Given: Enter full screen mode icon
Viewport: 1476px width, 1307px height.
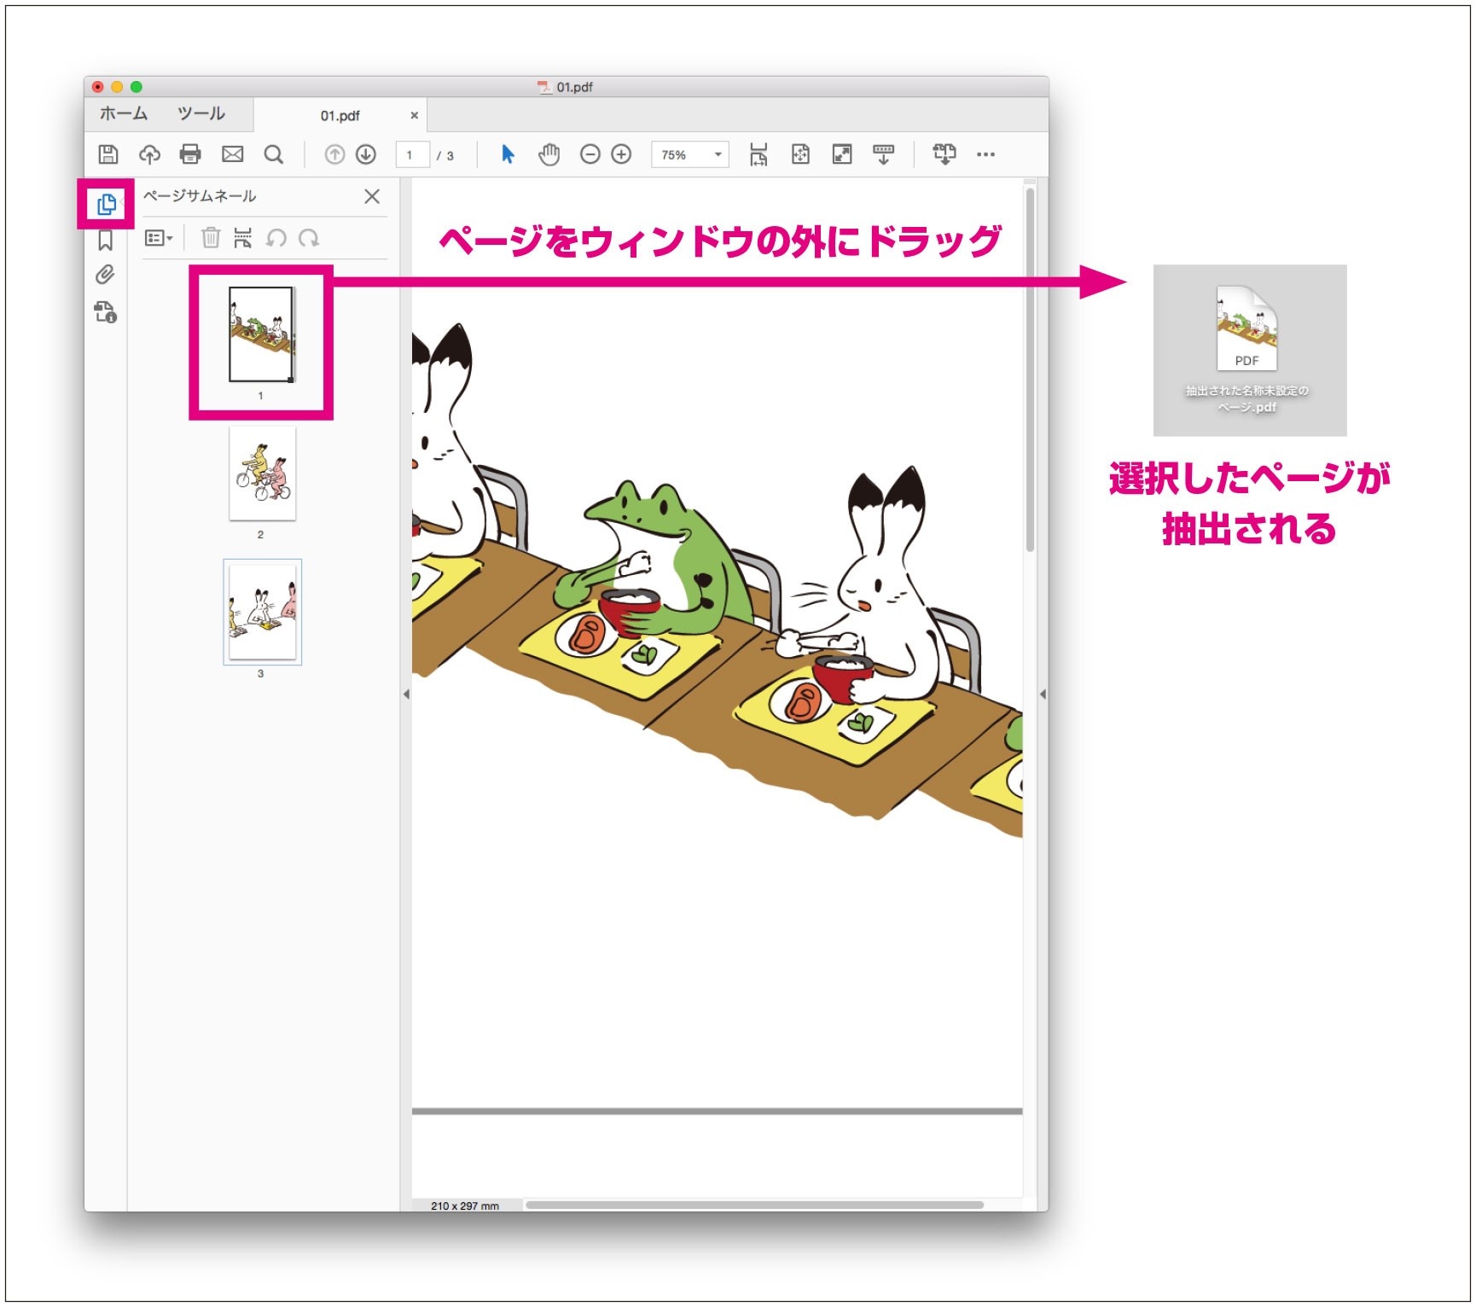Looking at the screenshot, I should click(842, 154).
